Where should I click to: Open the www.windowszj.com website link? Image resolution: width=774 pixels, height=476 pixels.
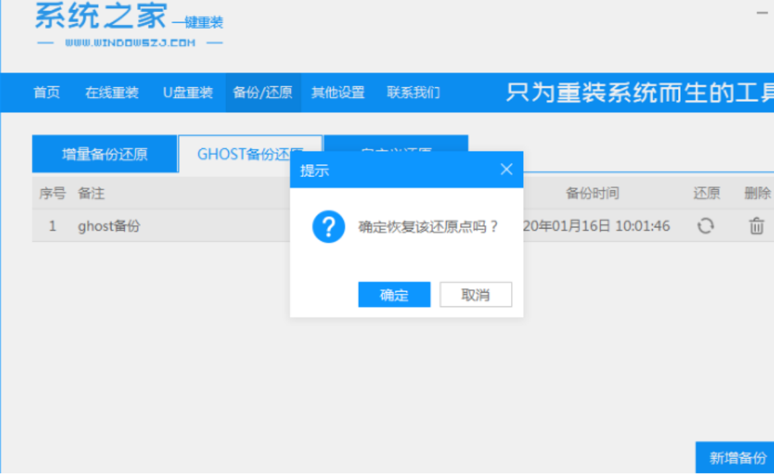[x=130, y=43]
